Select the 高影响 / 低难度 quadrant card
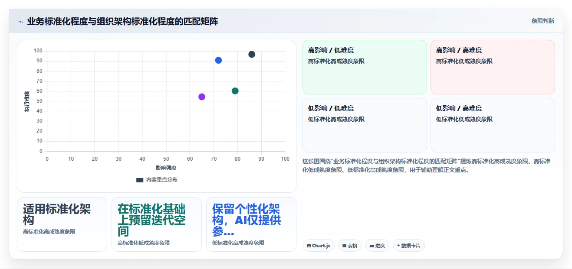Screen dimensions: 572x269 365,67
